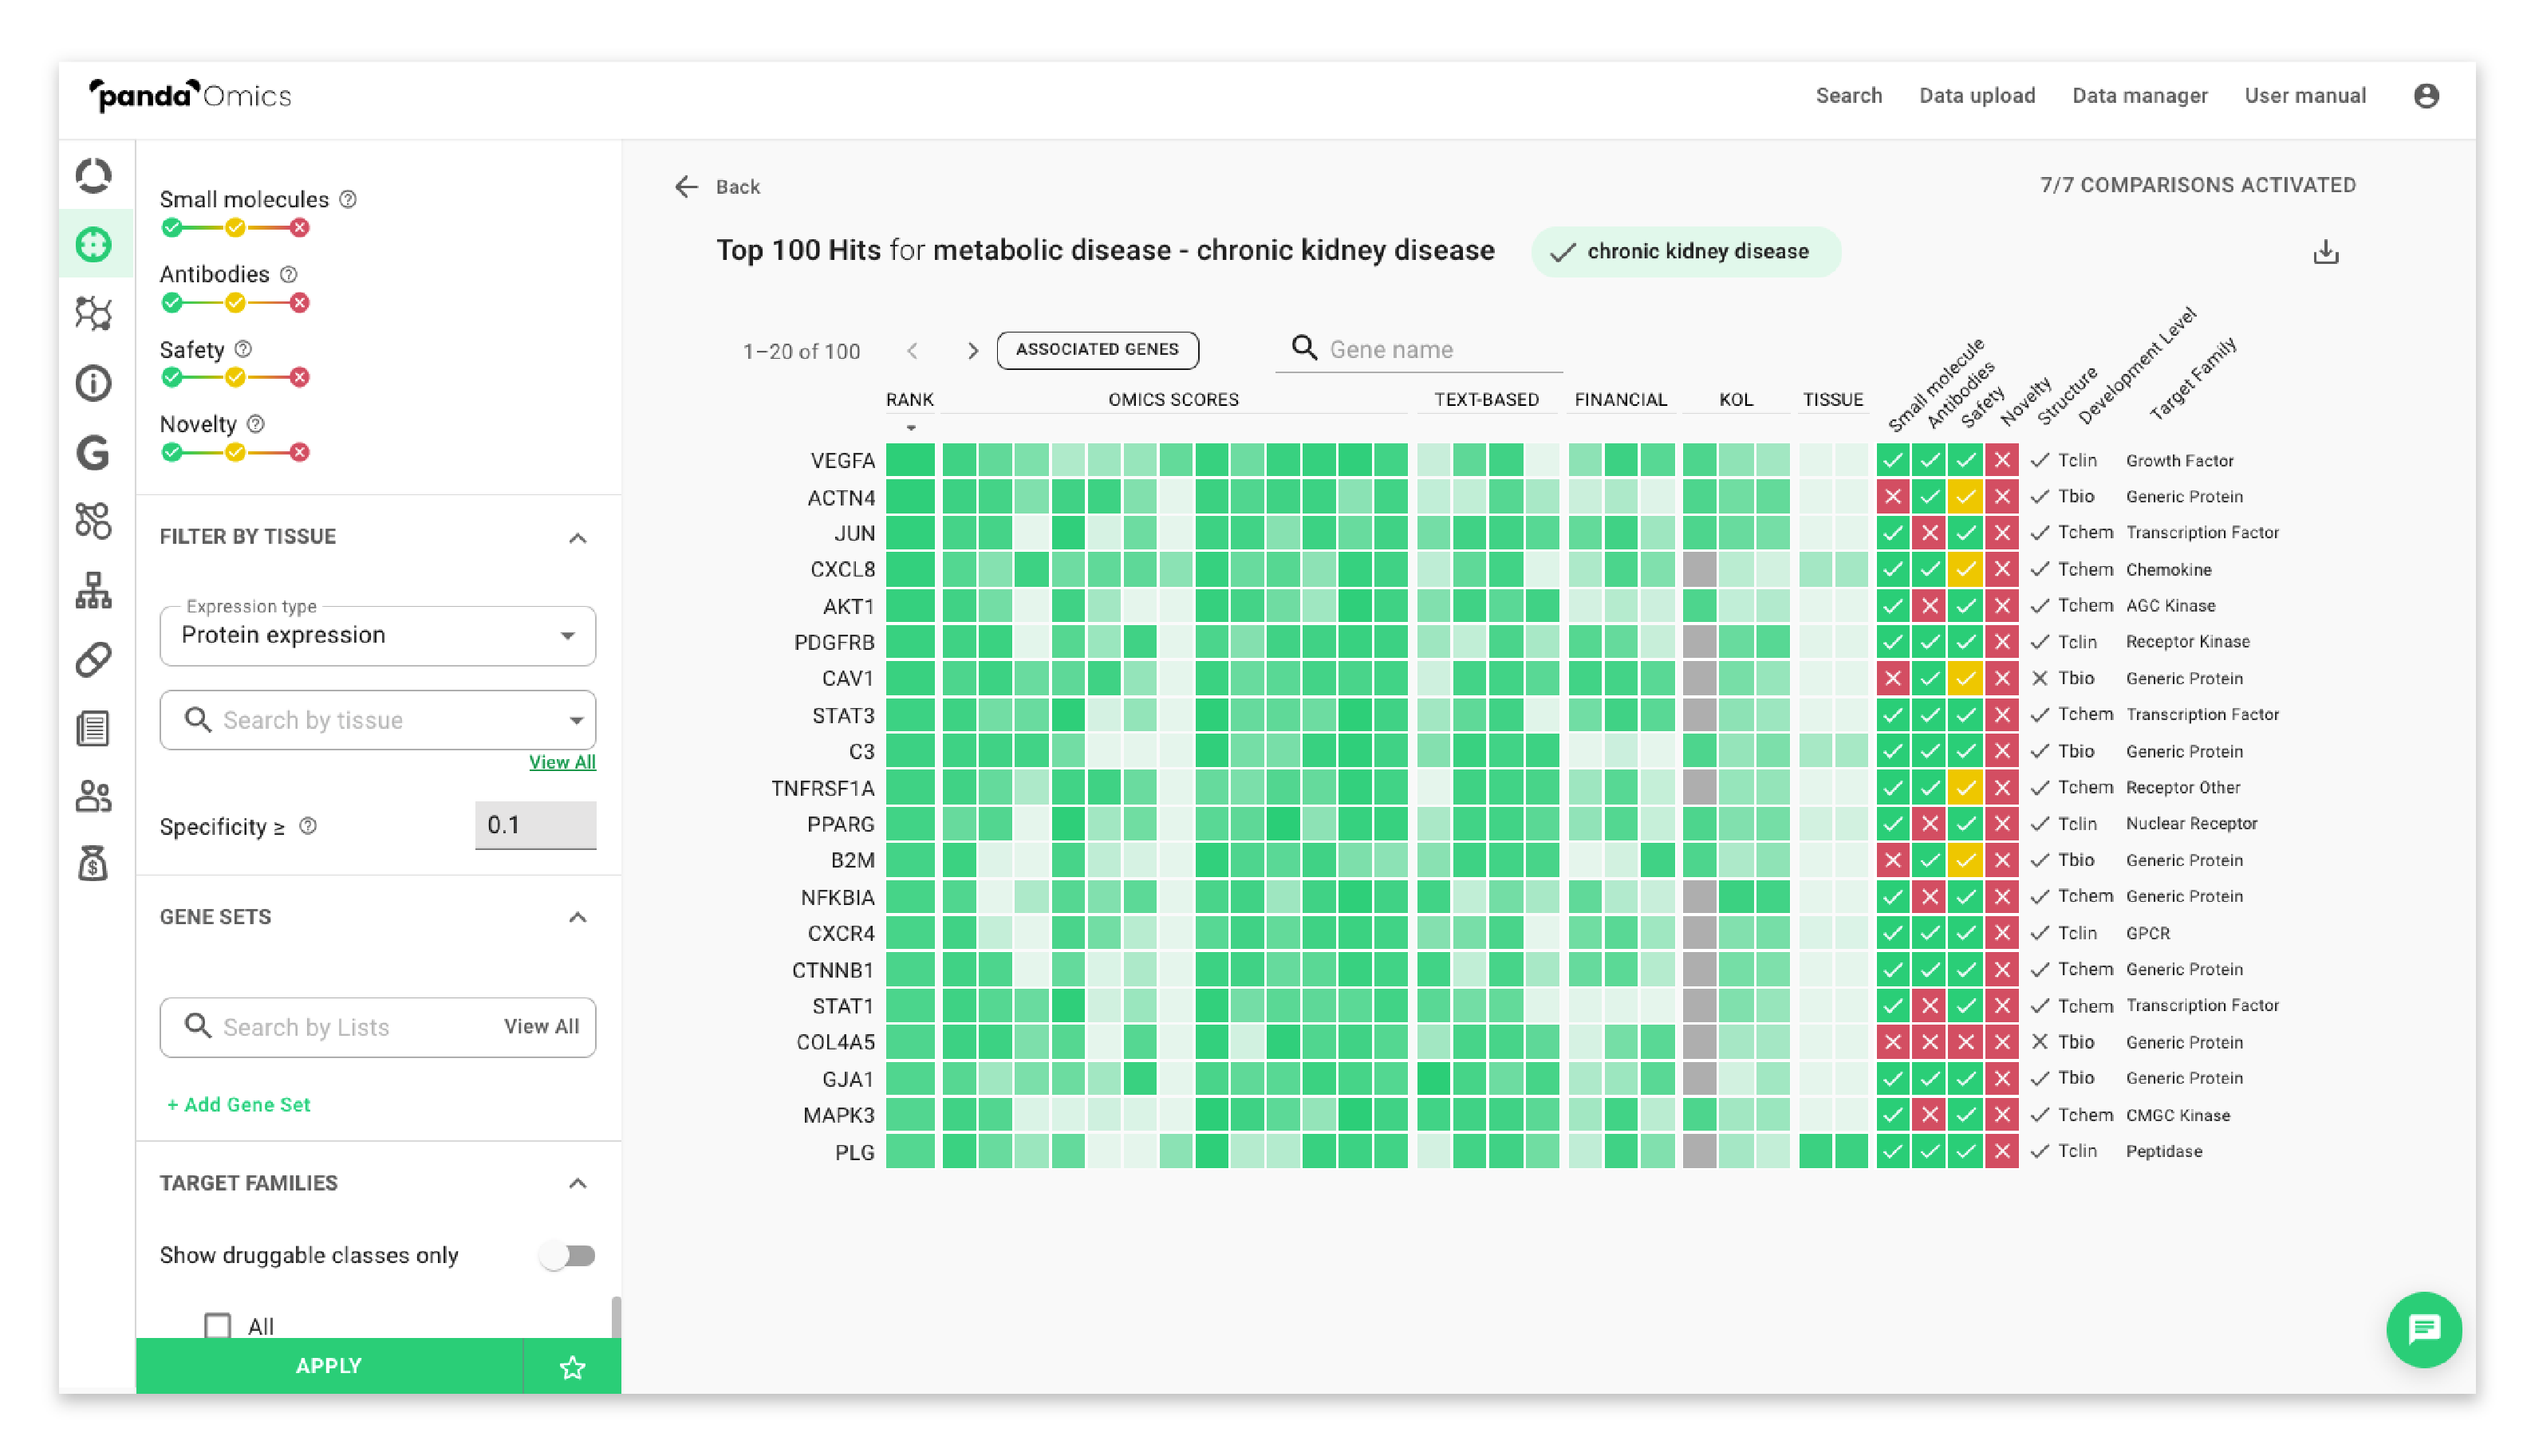The width and height of the screenshot is (2535, 1456).
Task: Click the info circle icon in sidebar
Action: (x=94, y=383)
